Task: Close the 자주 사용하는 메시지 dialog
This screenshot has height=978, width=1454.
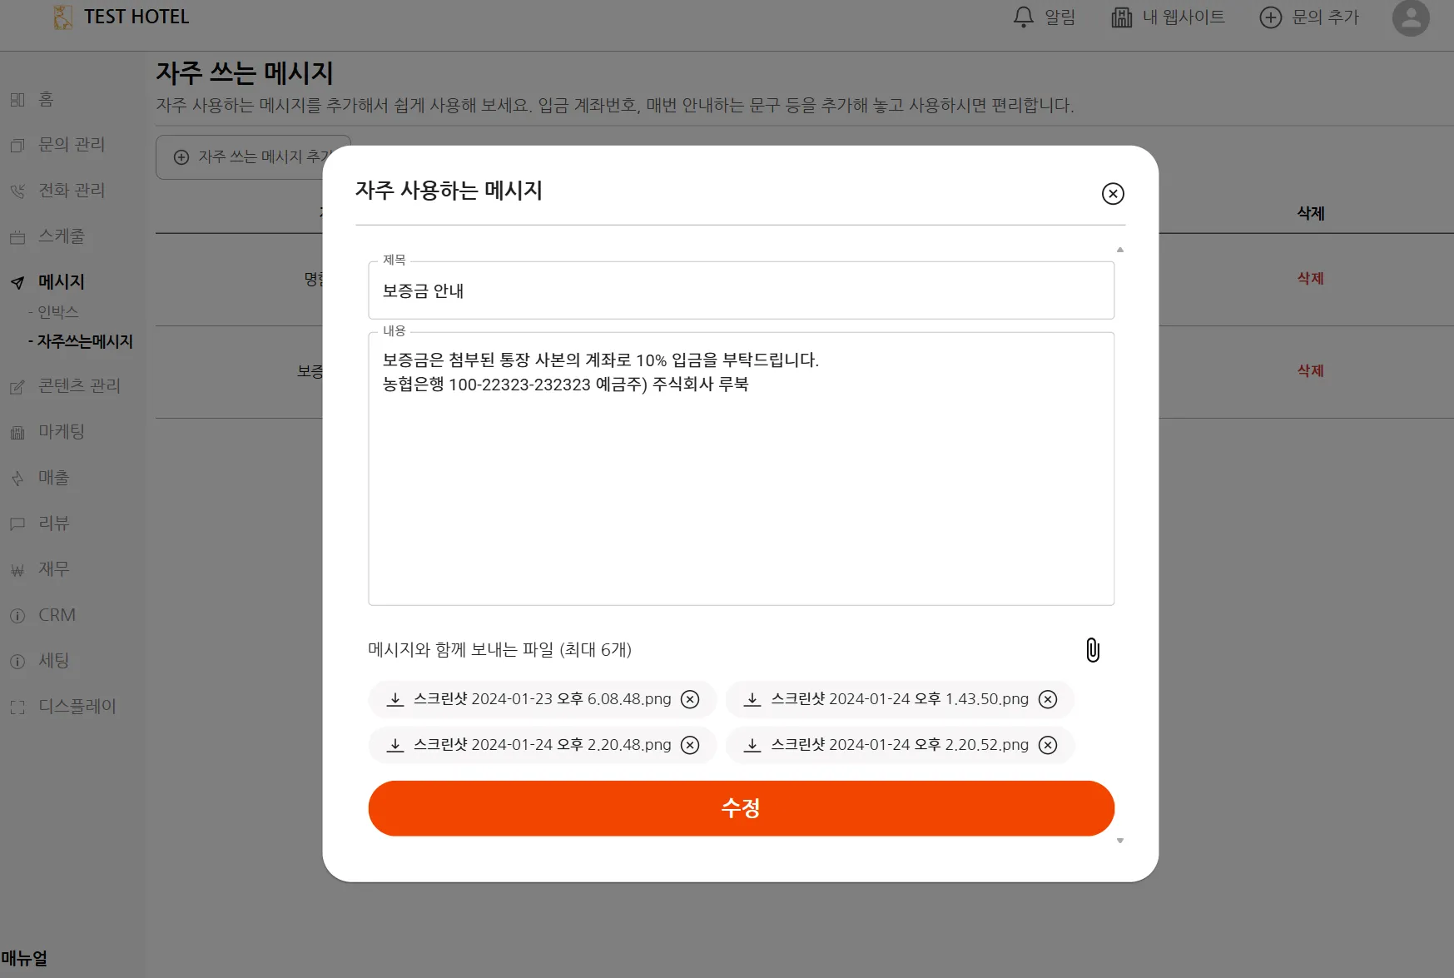Action: tap(1112, 194)
